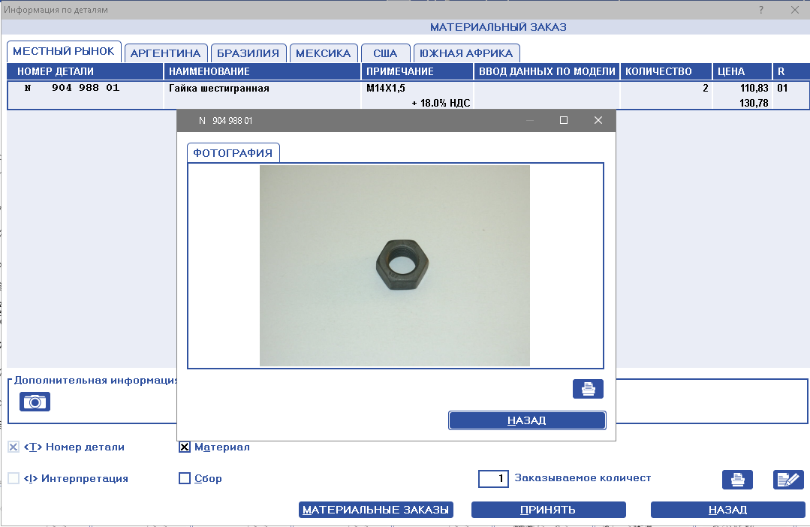Viewport: 810px width, 527px height.
Task: Open МАТЕРИАЛЬНЫЕ ЗАКАЗЫ
Action: click(376, 510)
